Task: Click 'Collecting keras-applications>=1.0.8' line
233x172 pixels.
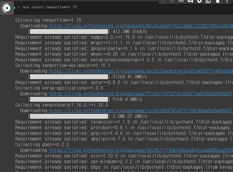Action: click(59, 88)
